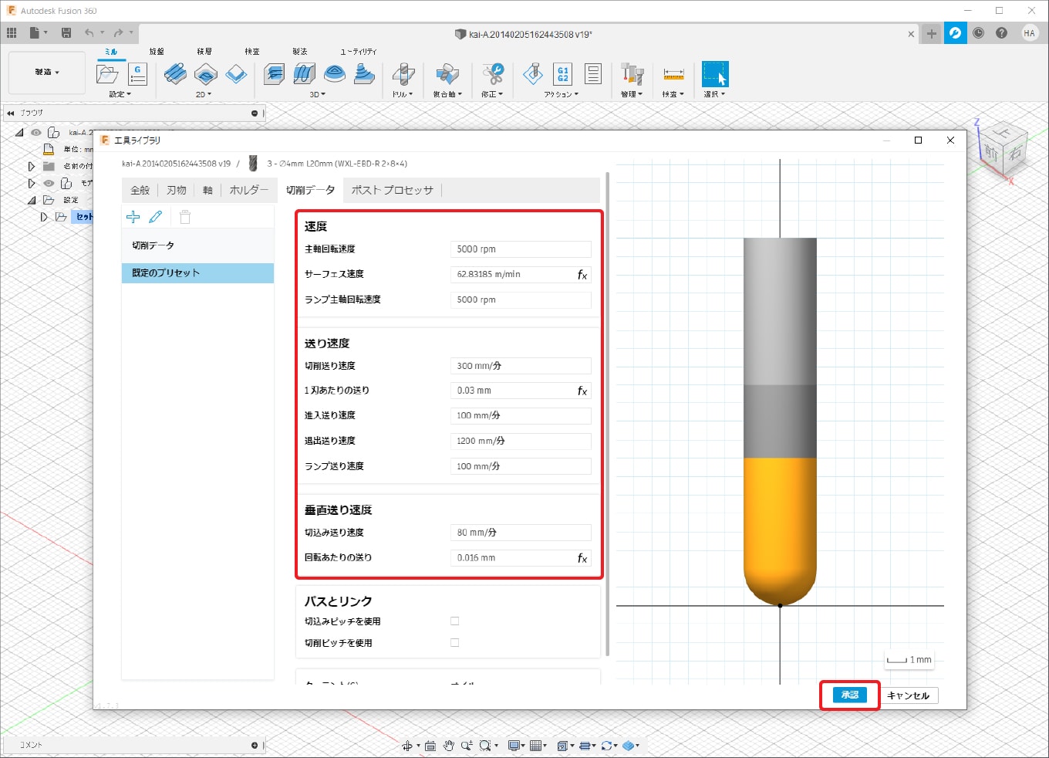1049x758 pixels.
Task: Enable 切削ピッチを使用 checkbox
Action: [x=454, y=643]
